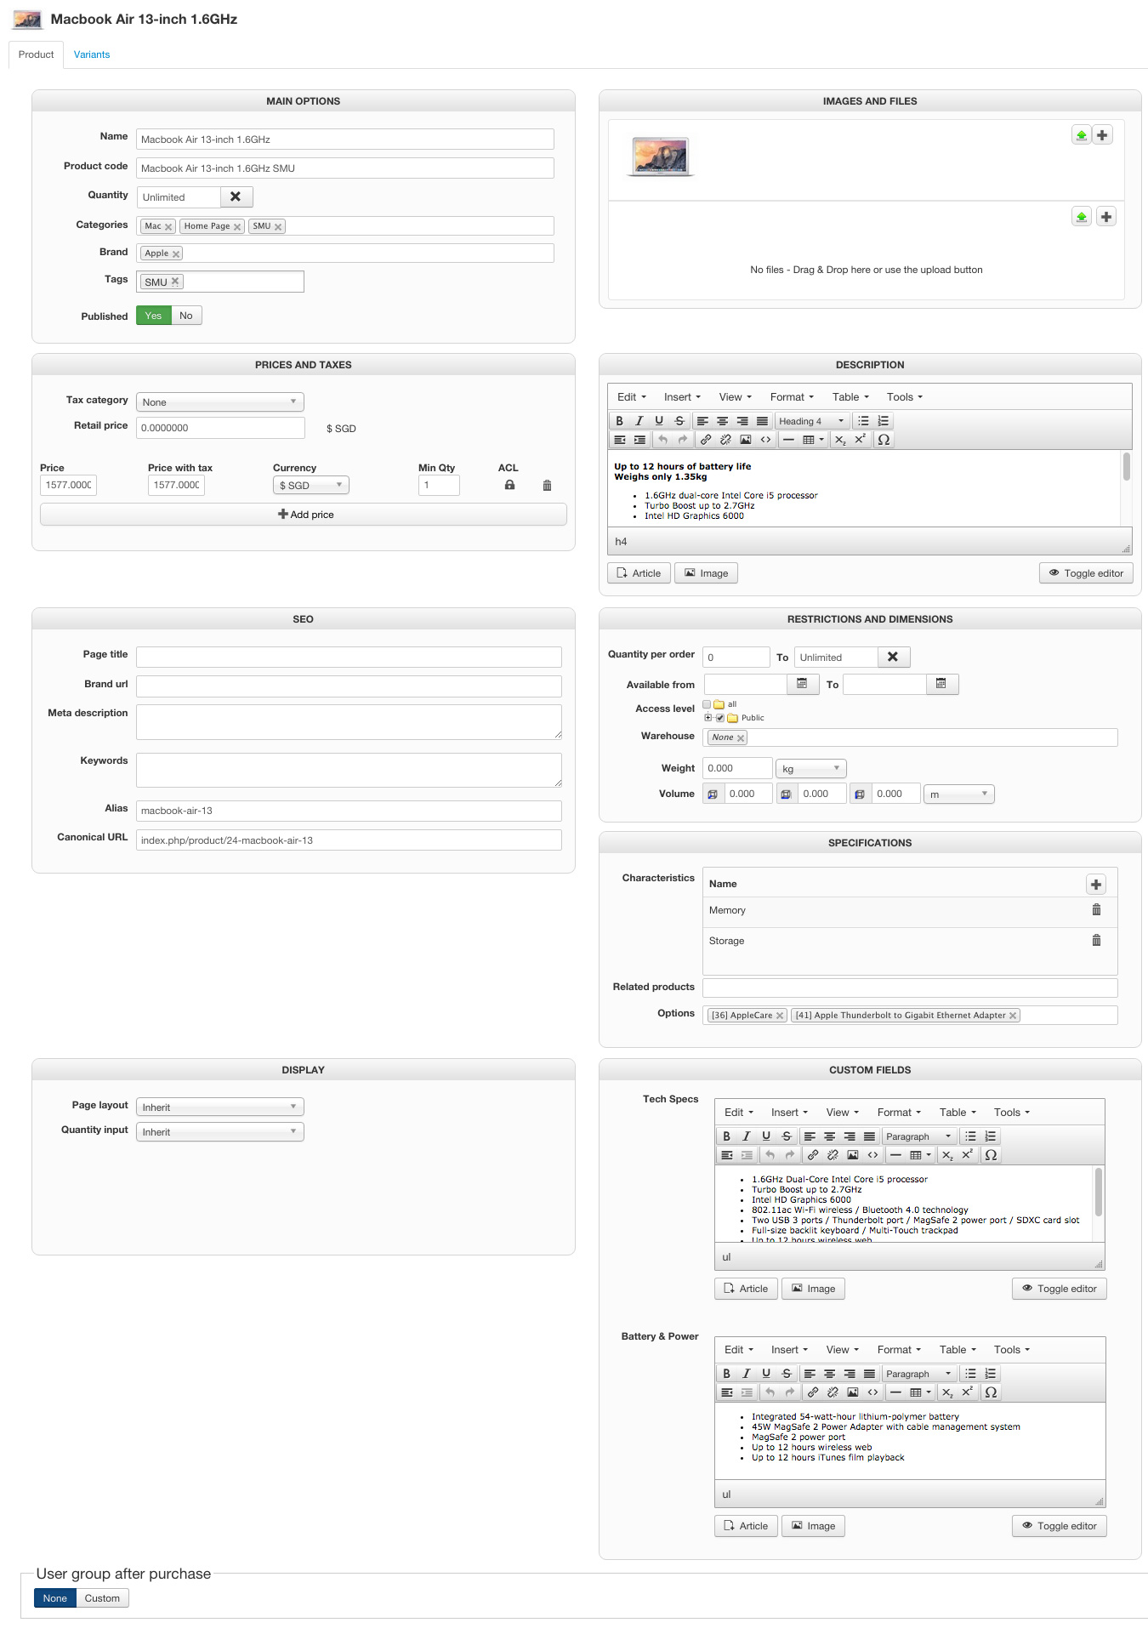
Task: Select the Product tab
Action: pos(36,54)
